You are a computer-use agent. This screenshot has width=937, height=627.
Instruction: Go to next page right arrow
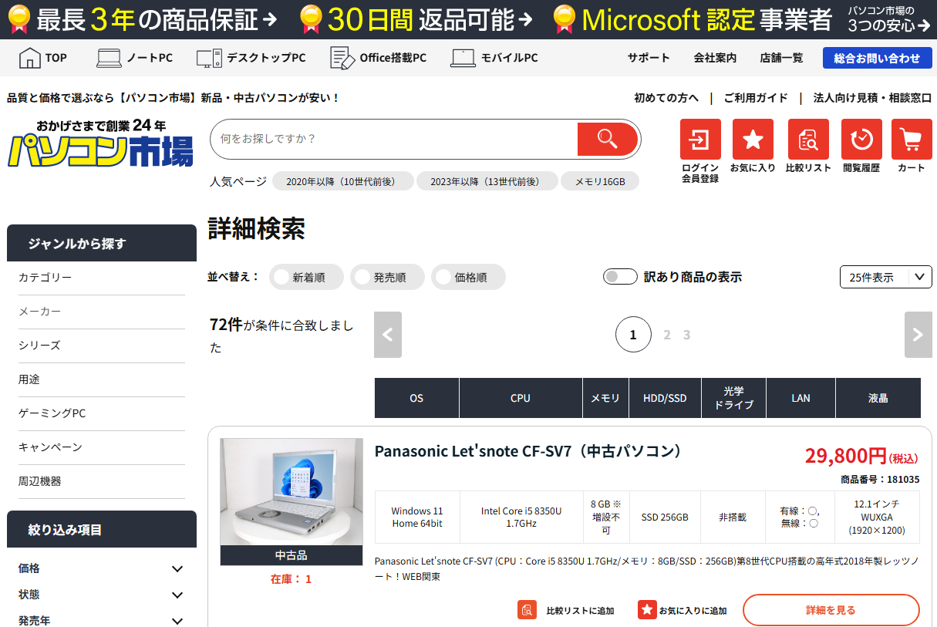point(918,335)
